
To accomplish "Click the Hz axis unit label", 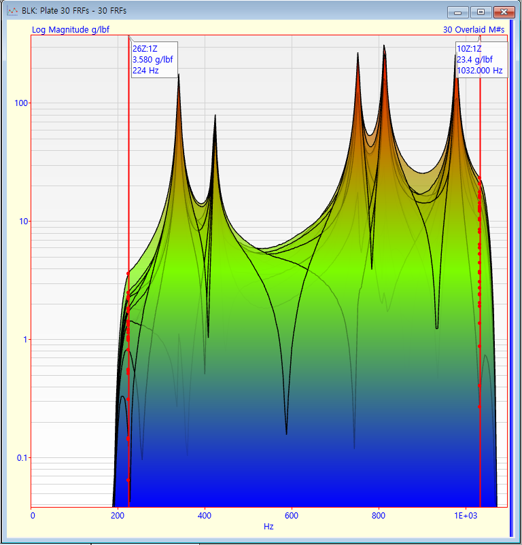I will (x=268, y=527).
